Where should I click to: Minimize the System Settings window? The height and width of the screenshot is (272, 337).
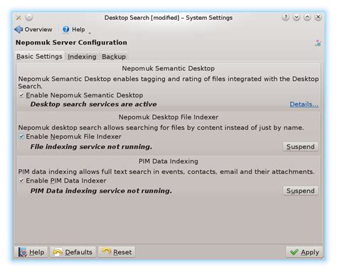tap(296, 17)
